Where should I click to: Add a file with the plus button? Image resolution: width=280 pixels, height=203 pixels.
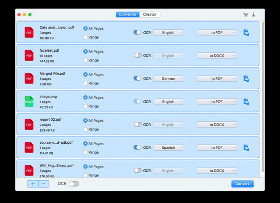[33, 184]
